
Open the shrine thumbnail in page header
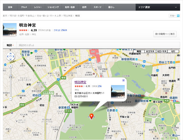click(10, 30)
